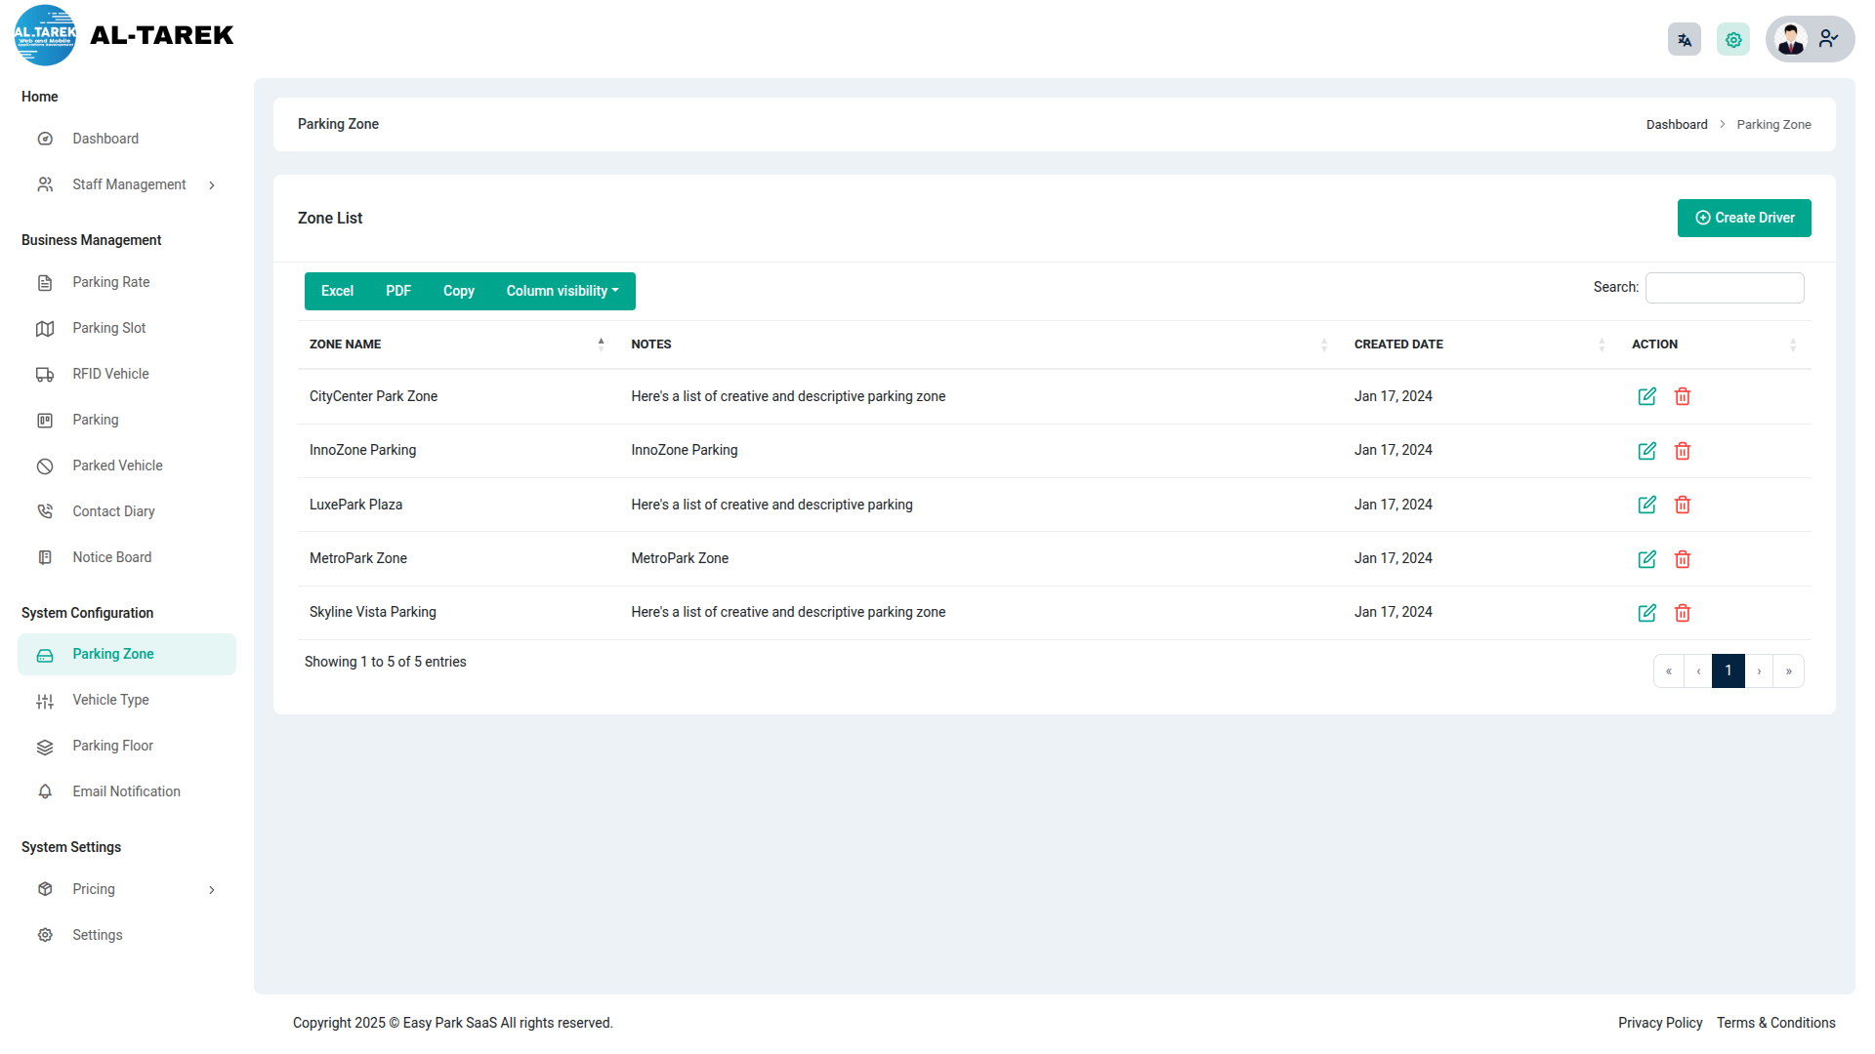Screen dimensions: 1875x1054
Task: Click edit icon for LuxePark Plaza
Action: (x=1646, y=505)
